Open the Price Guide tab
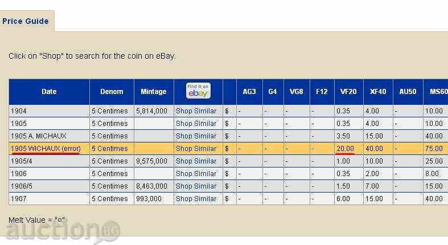 click(x=26, y=21)
